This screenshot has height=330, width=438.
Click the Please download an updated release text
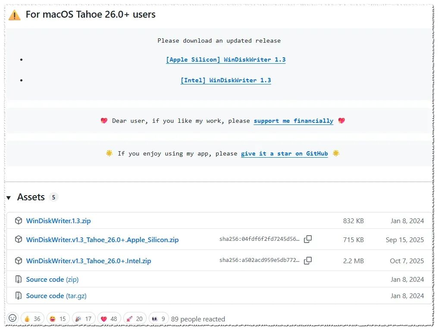tap(219, 41)
